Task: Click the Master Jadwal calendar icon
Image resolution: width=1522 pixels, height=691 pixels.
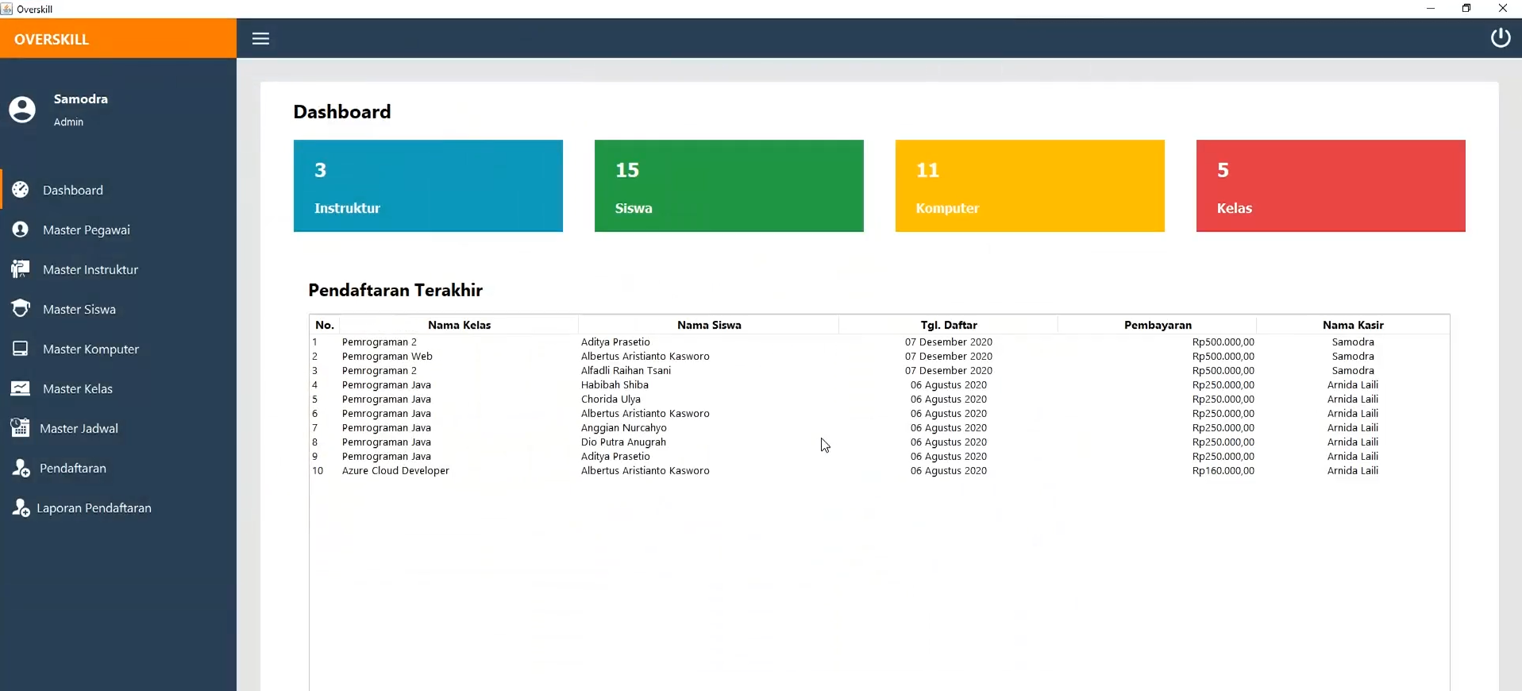Action: [x=21, y=428]
